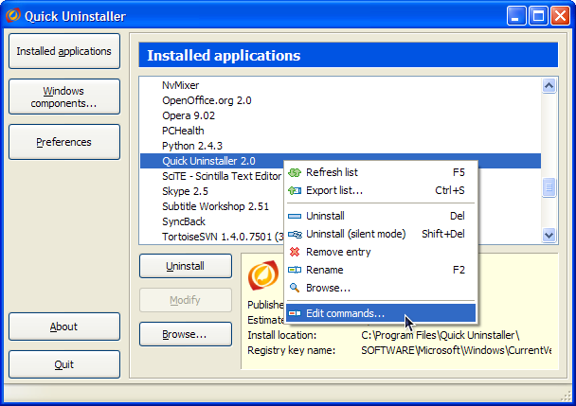
Task: Open the Preferences section
Action: coord(64,142)
